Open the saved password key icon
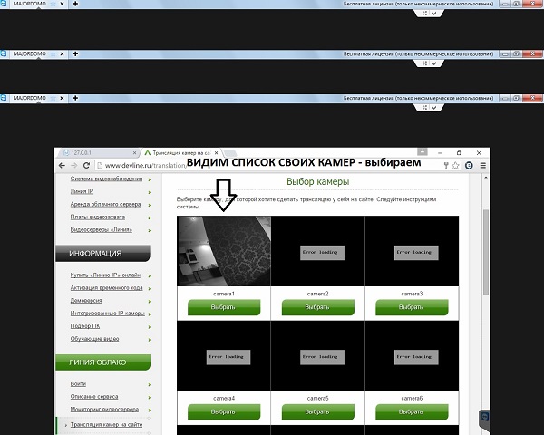Screen dimensions: 544x435 (446, 166)
